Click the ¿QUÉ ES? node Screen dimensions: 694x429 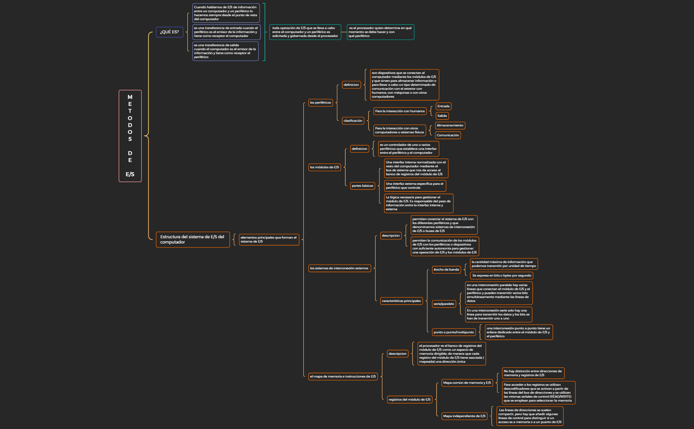(x=170, y=32)
